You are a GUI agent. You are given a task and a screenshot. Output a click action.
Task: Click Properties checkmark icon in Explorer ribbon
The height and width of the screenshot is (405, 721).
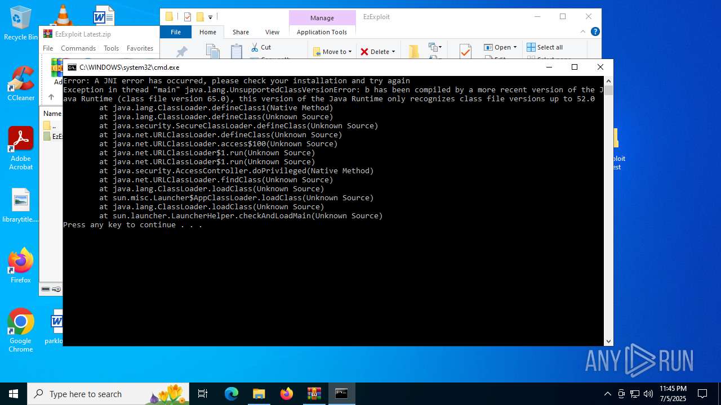[465, 52]
